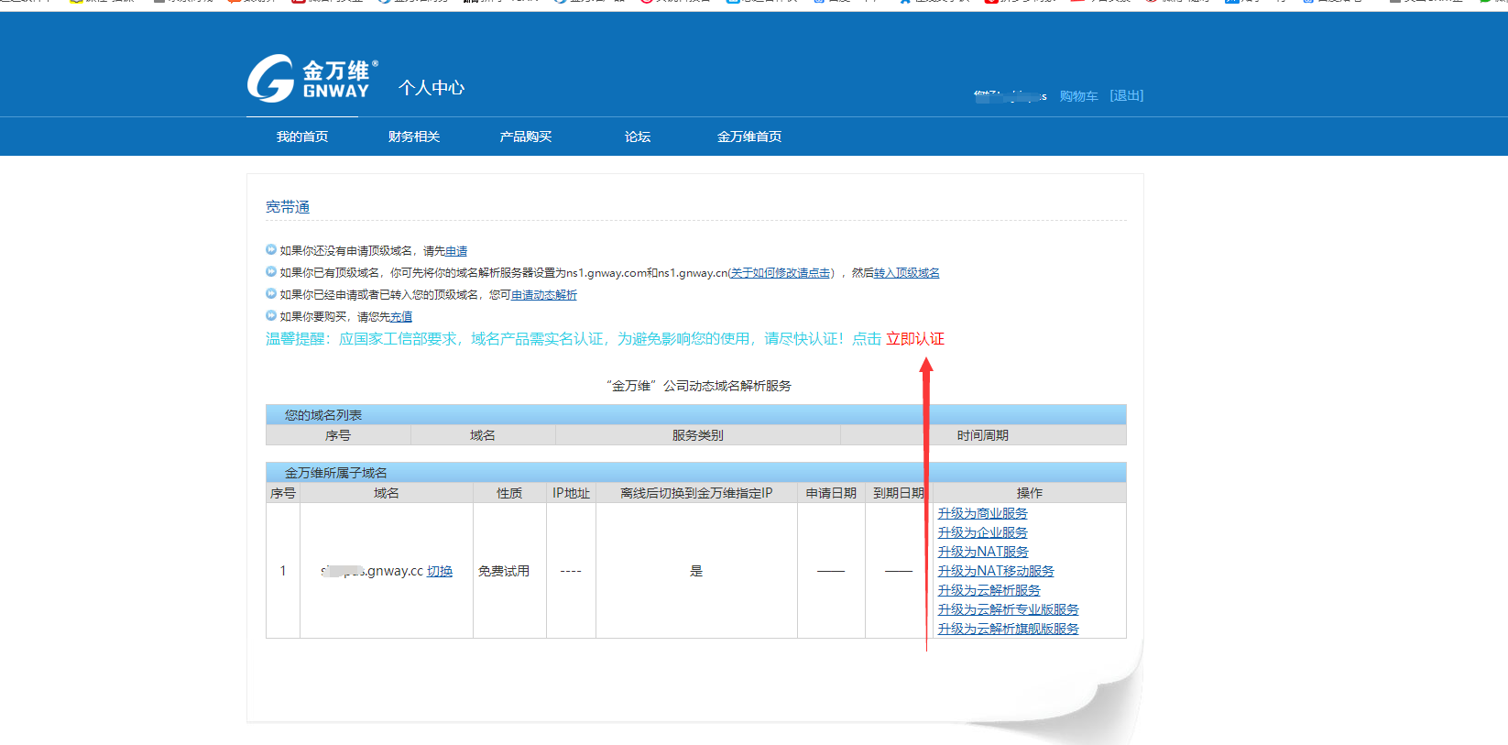Open the 购物车 shopping cart link

(1078, 96)
